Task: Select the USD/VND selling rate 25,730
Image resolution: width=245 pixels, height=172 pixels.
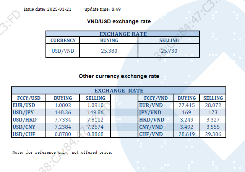Action: click(169, 50)
